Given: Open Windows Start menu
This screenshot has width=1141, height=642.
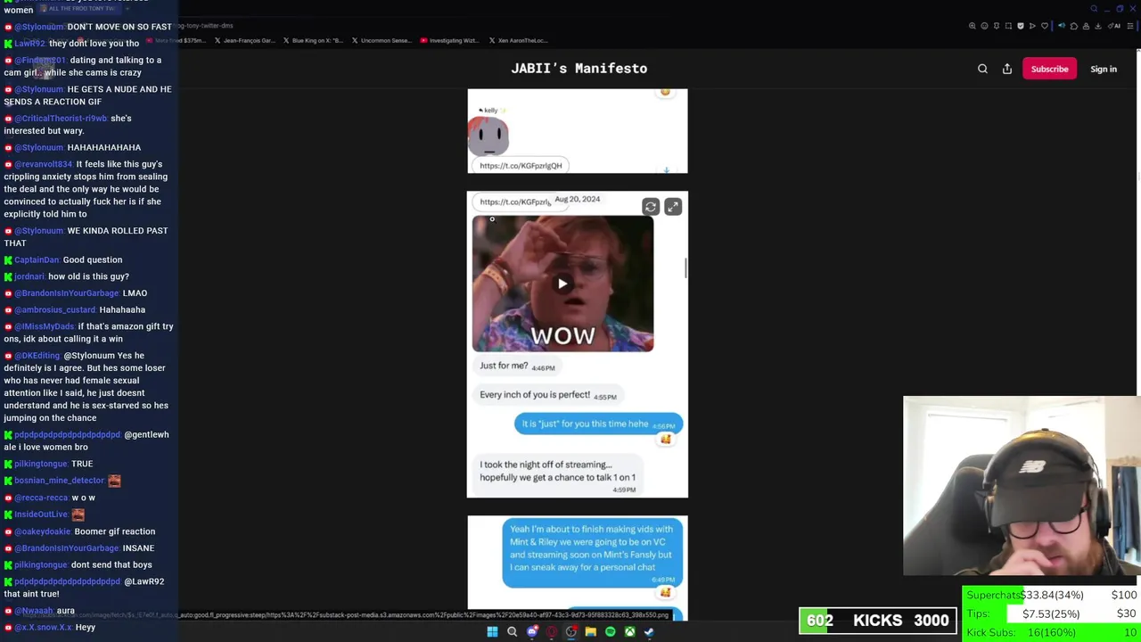Looking at the screenshot, I should coord(492,632).
